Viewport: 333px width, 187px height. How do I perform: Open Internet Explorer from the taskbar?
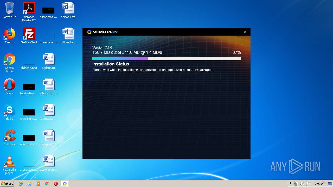tap(21, 184)
